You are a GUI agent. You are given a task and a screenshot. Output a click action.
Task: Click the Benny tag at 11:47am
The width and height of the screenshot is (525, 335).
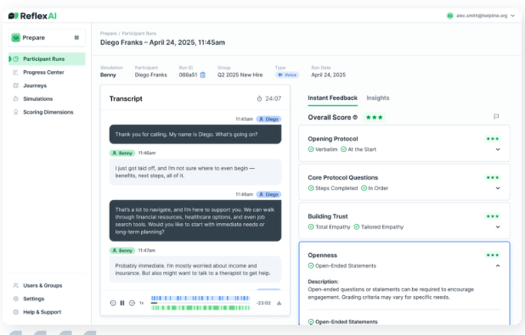tap(122, 251)
